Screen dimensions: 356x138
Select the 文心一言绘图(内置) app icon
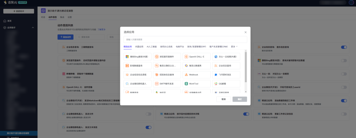coord(216,56)
